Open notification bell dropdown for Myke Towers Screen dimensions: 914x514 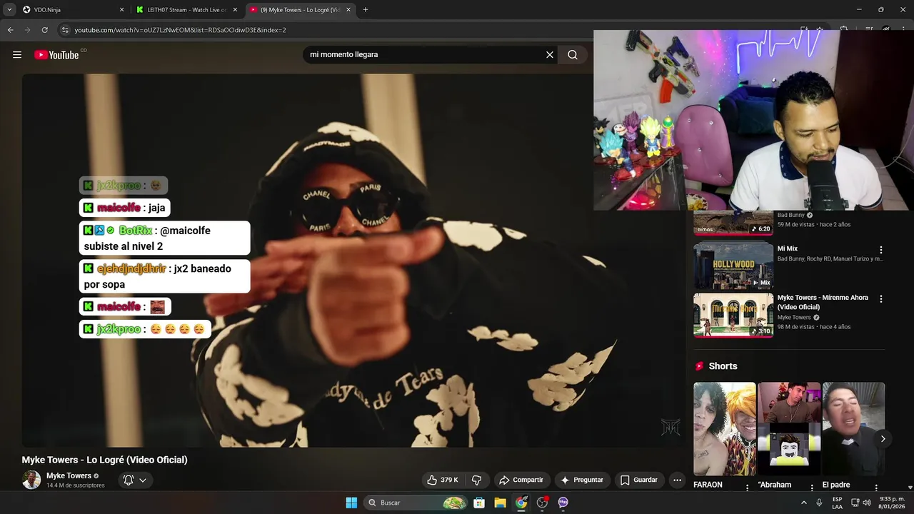point(135,480)
